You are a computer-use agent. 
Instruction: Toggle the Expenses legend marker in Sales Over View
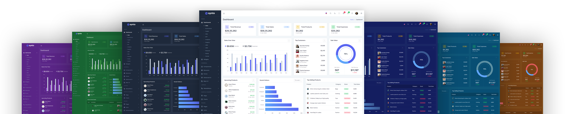click(243, 46)
